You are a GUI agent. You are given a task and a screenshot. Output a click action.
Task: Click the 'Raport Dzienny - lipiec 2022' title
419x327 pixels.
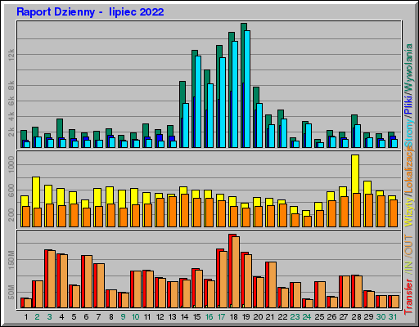pyautogui.click(x=90, y=12)
